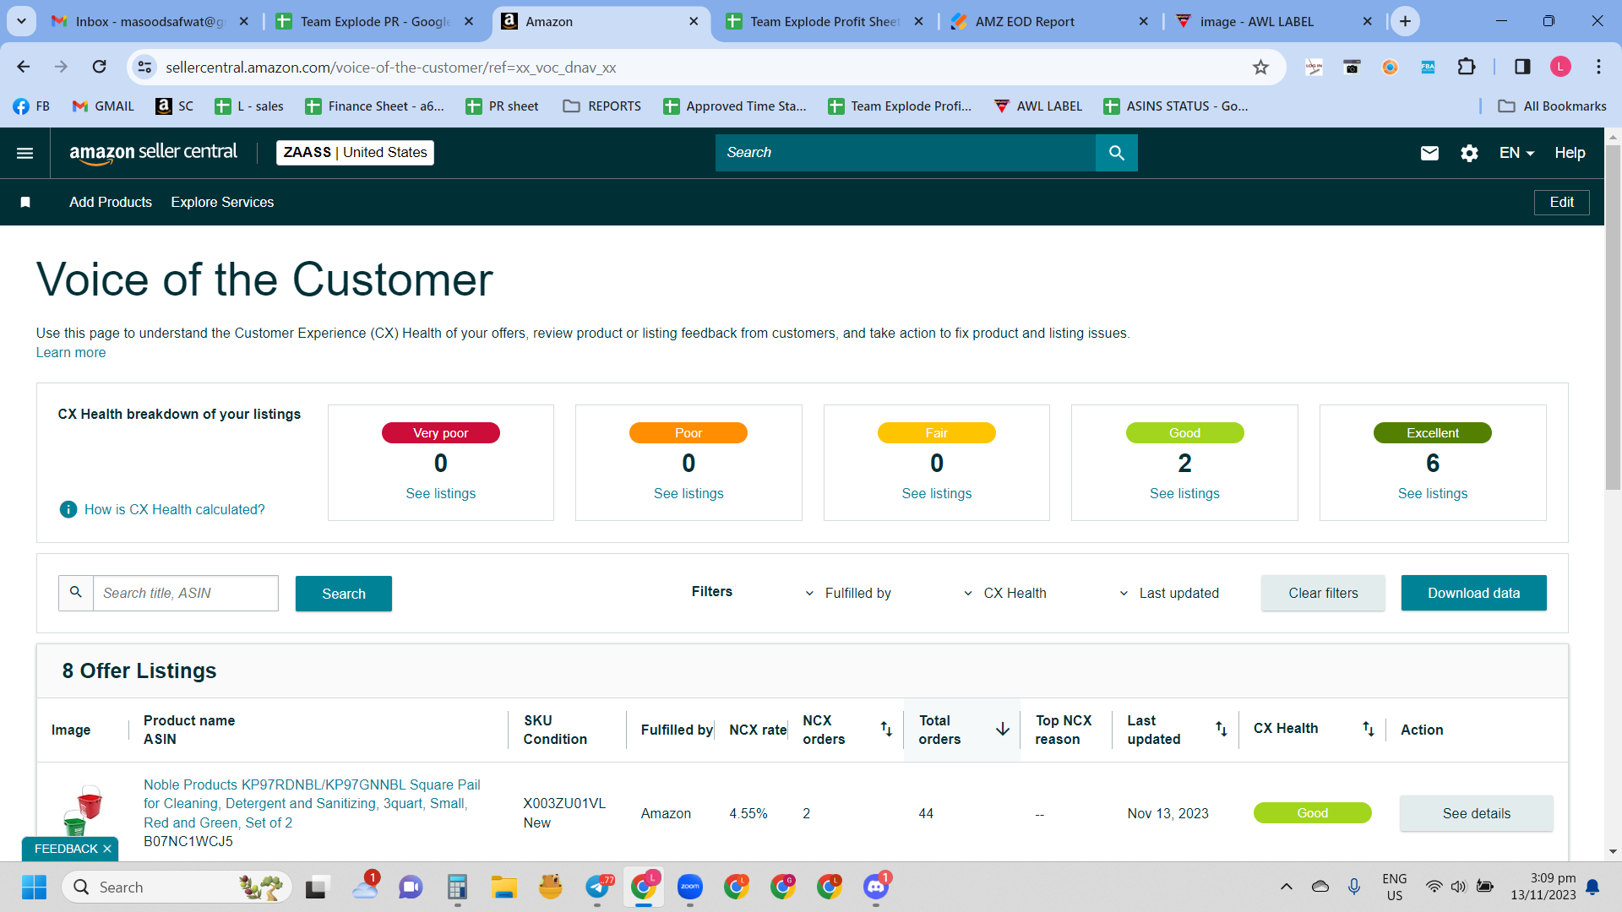
Task: Open the settings gear icon
Action: tap(1469, 153)
